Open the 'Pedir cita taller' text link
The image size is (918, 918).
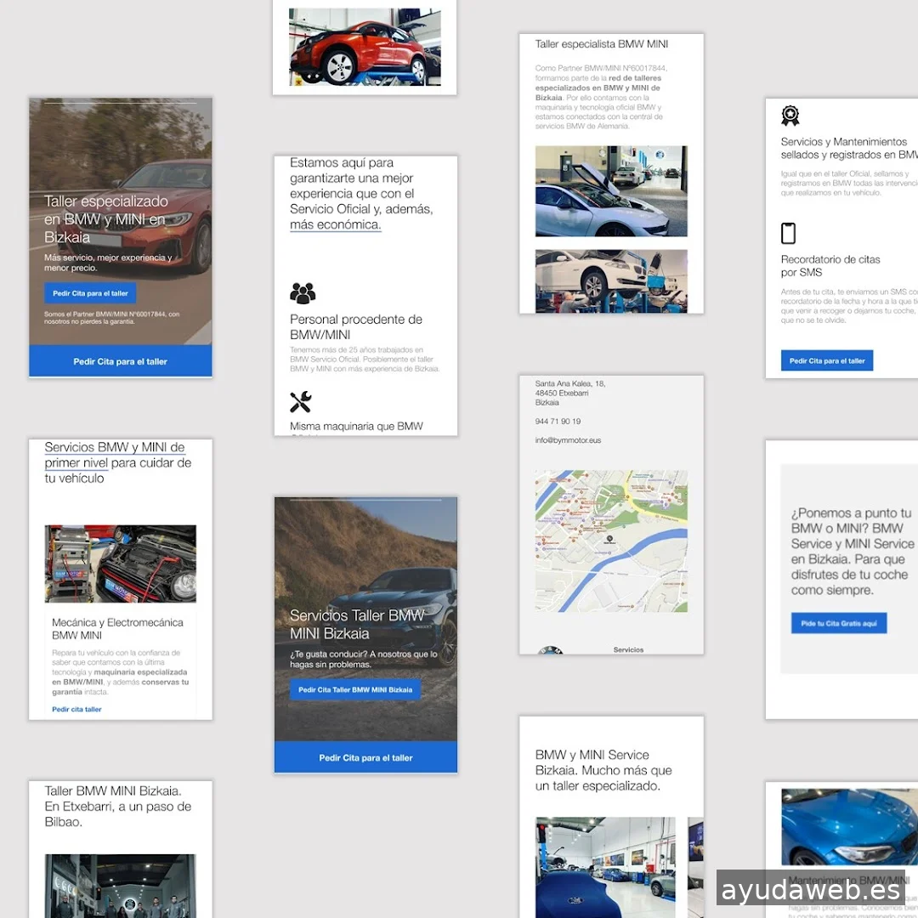tap(76, 709)
